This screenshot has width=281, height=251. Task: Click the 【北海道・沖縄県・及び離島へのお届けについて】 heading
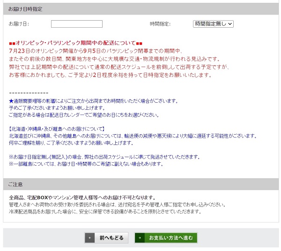click(x=57, y=129)
